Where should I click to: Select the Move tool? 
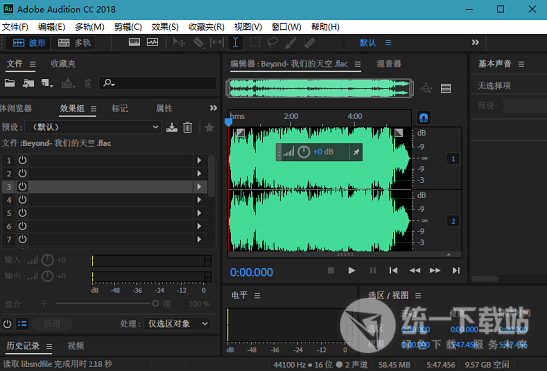(179, 43)
